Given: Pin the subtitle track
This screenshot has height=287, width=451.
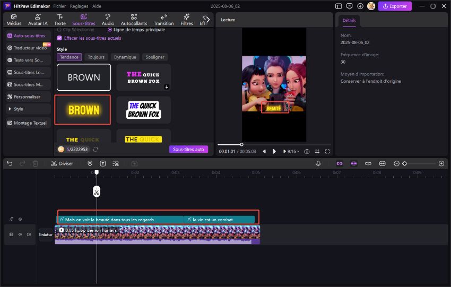Looking at the screenshot, I should coord(11,219).
